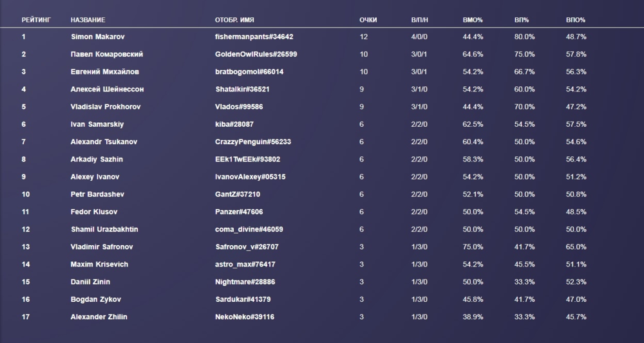Select Павел Комаровский in the standings
Screen dimensions: 644x343
tap(106, 54)
